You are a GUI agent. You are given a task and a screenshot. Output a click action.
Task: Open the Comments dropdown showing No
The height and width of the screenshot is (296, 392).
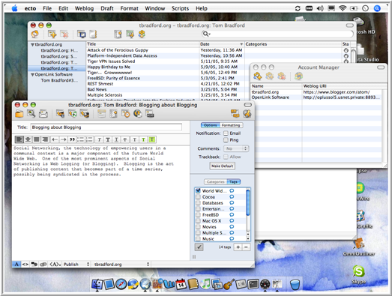[236, 148]
